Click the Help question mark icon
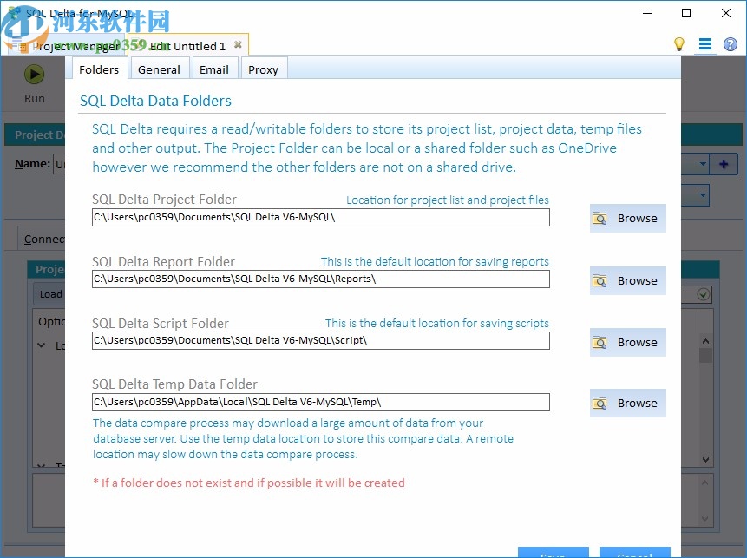The height and width of the screenshot is (558, 747). coord(731,43)
